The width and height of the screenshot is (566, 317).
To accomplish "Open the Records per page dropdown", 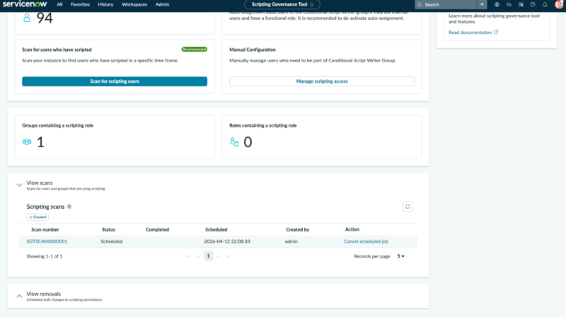I will (400, 256).
